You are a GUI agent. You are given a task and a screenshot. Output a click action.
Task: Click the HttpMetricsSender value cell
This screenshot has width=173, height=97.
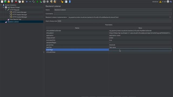pos(140,30)
